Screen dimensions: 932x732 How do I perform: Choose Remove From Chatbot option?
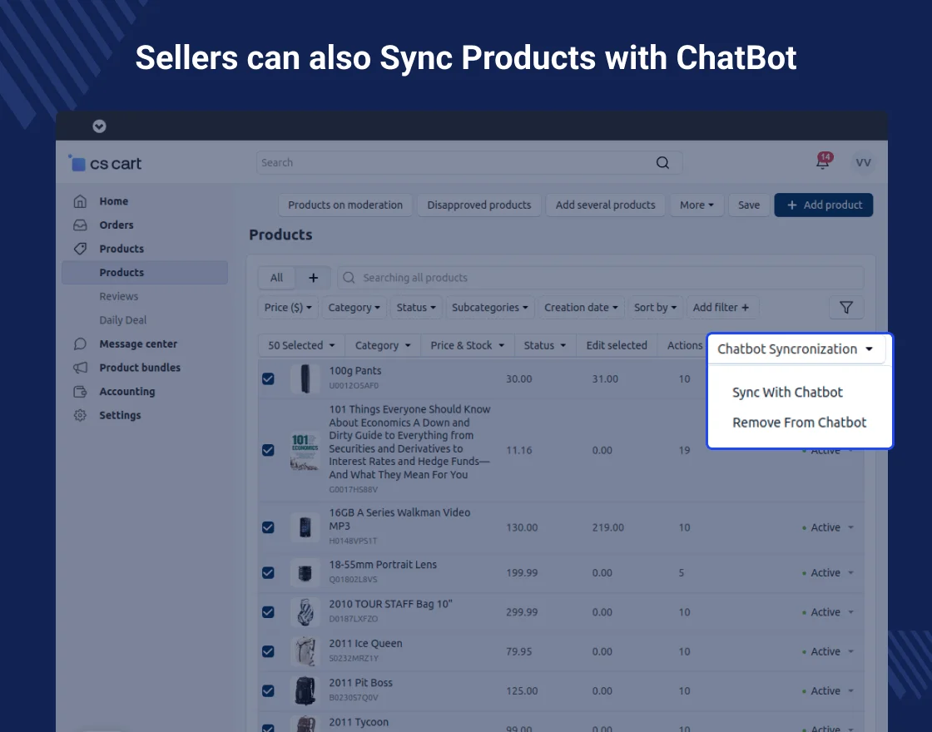tap(799, 423)
